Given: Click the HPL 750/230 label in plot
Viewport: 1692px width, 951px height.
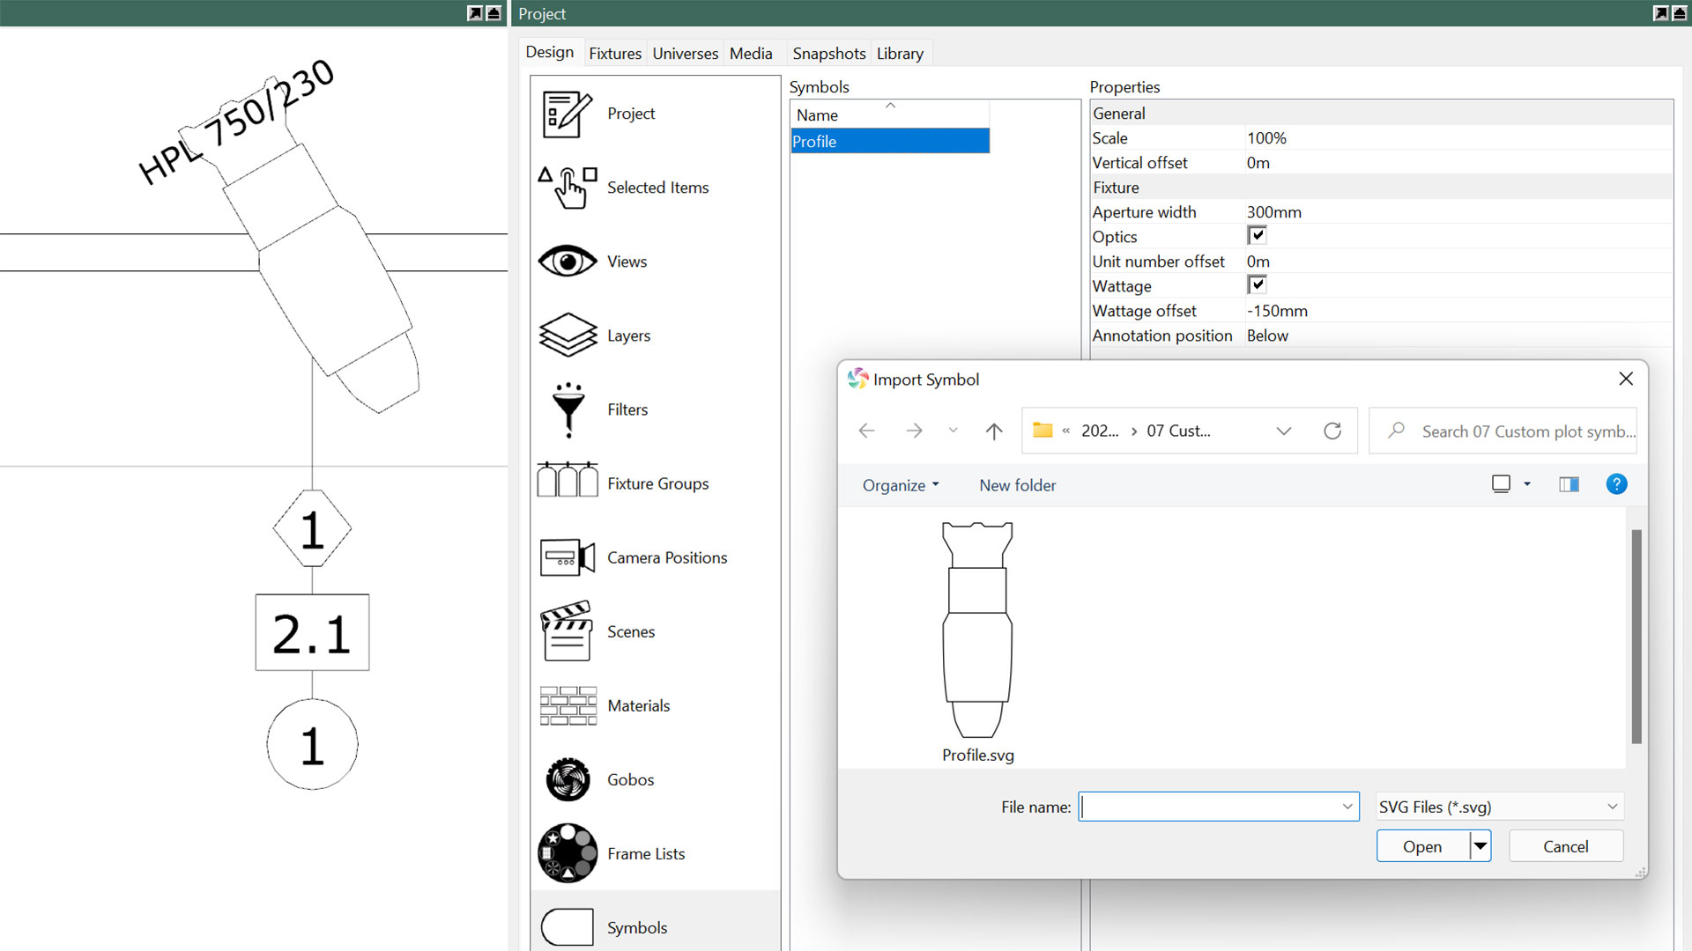Looking at the screenshot, I should click(236, 122).
